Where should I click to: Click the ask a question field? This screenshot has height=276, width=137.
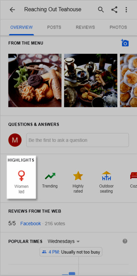78,140
